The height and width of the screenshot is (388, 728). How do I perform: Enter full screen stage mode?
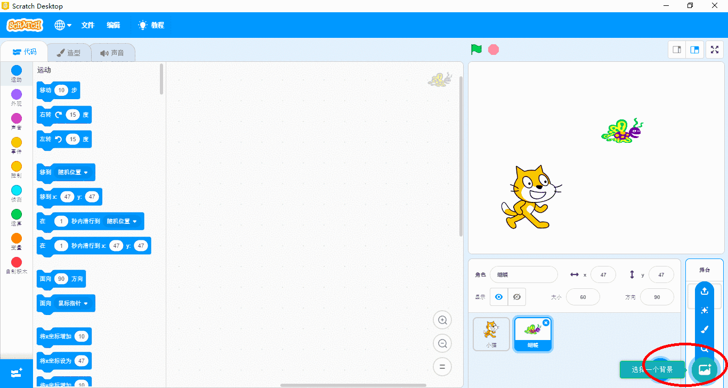point(715,50)
